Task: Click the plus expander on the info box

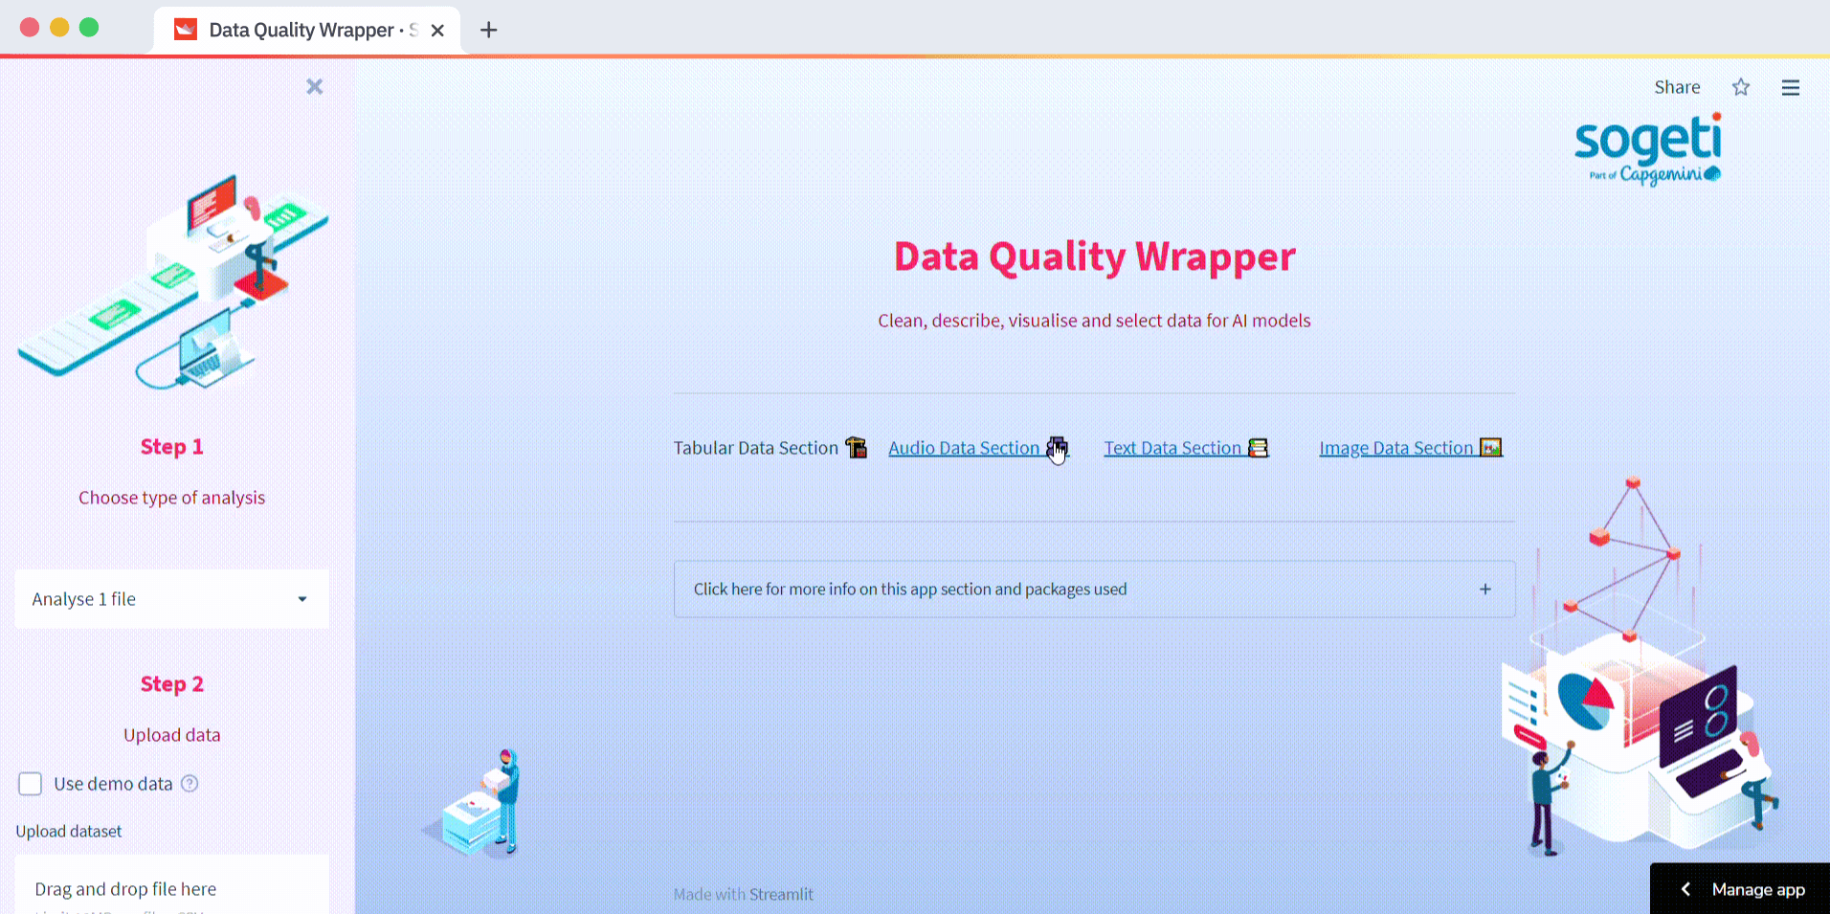Action: click(1485, 589)
